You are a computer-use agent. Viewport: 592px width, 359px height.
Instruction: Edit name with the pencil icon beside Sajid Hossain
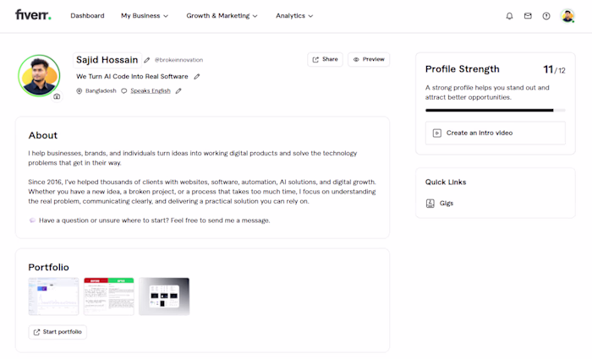click(x=147, y=60)
